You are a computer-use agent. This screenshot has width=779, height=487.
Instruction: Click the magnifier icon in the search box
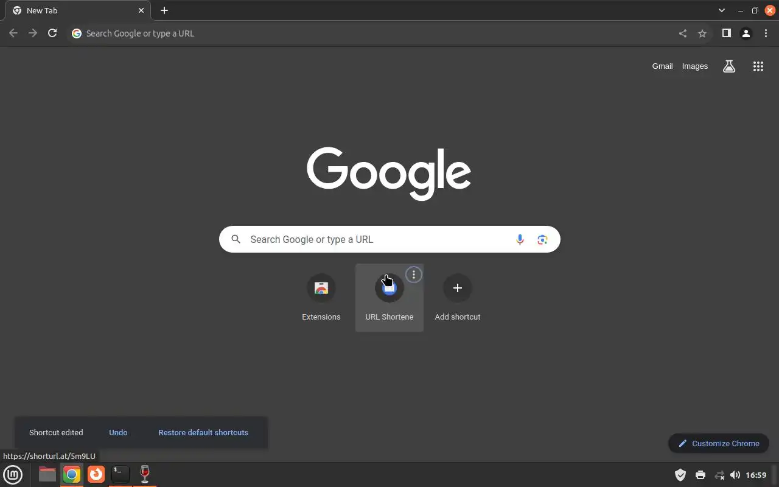[236, 240]
